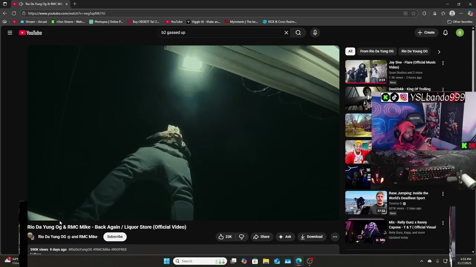The height and width of the screenshot is (267, 476).
Task: Click the #RIOFREE hashtag
Action: pos(119,250)
